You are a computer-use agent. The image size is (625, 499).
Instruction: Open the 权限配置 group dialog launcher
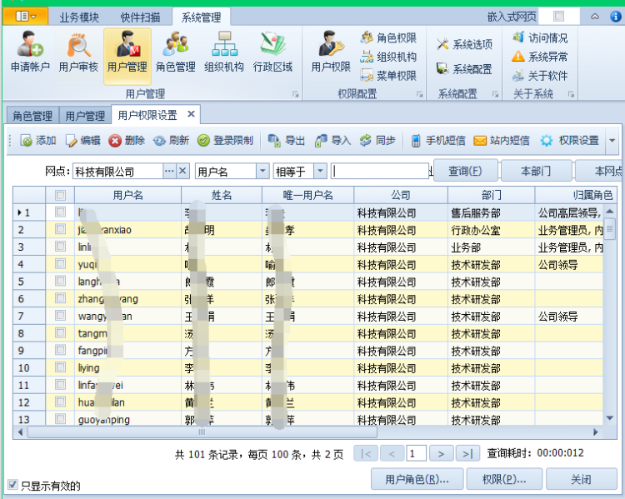[x=420, y=94]
